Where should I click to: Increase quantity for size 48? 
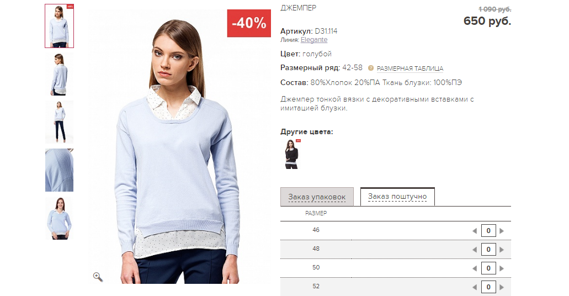[502, 250]
